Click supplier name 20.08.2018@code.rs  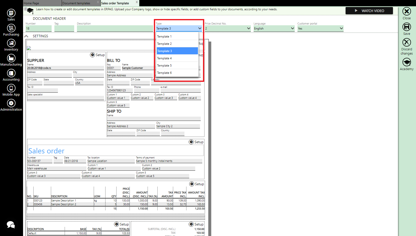click(x=39, y=68)
